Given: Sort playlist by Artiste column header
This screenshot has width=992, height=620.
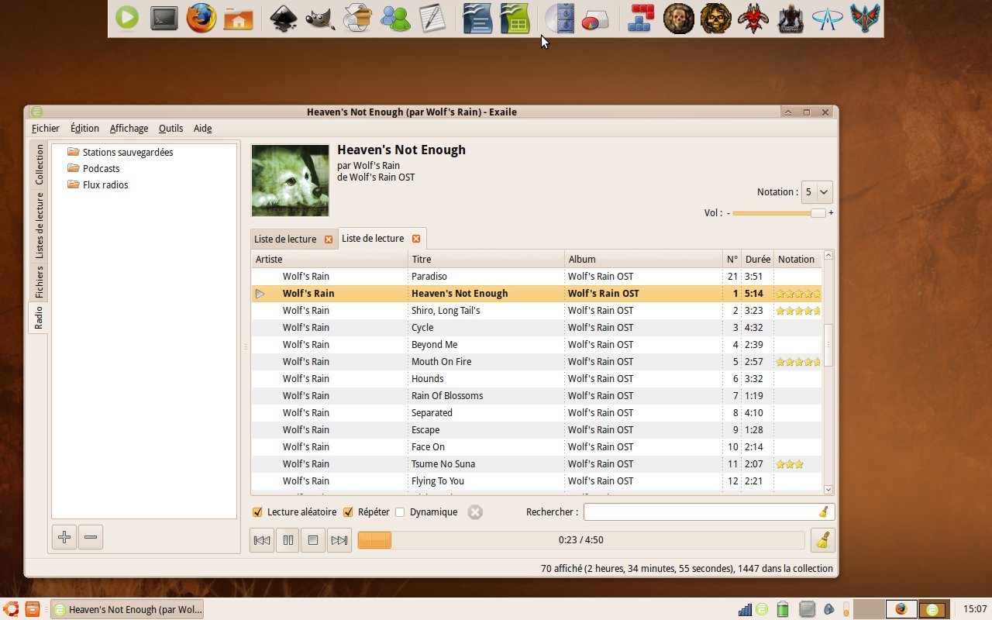Looking at the screenshot, I should point(330,259).
